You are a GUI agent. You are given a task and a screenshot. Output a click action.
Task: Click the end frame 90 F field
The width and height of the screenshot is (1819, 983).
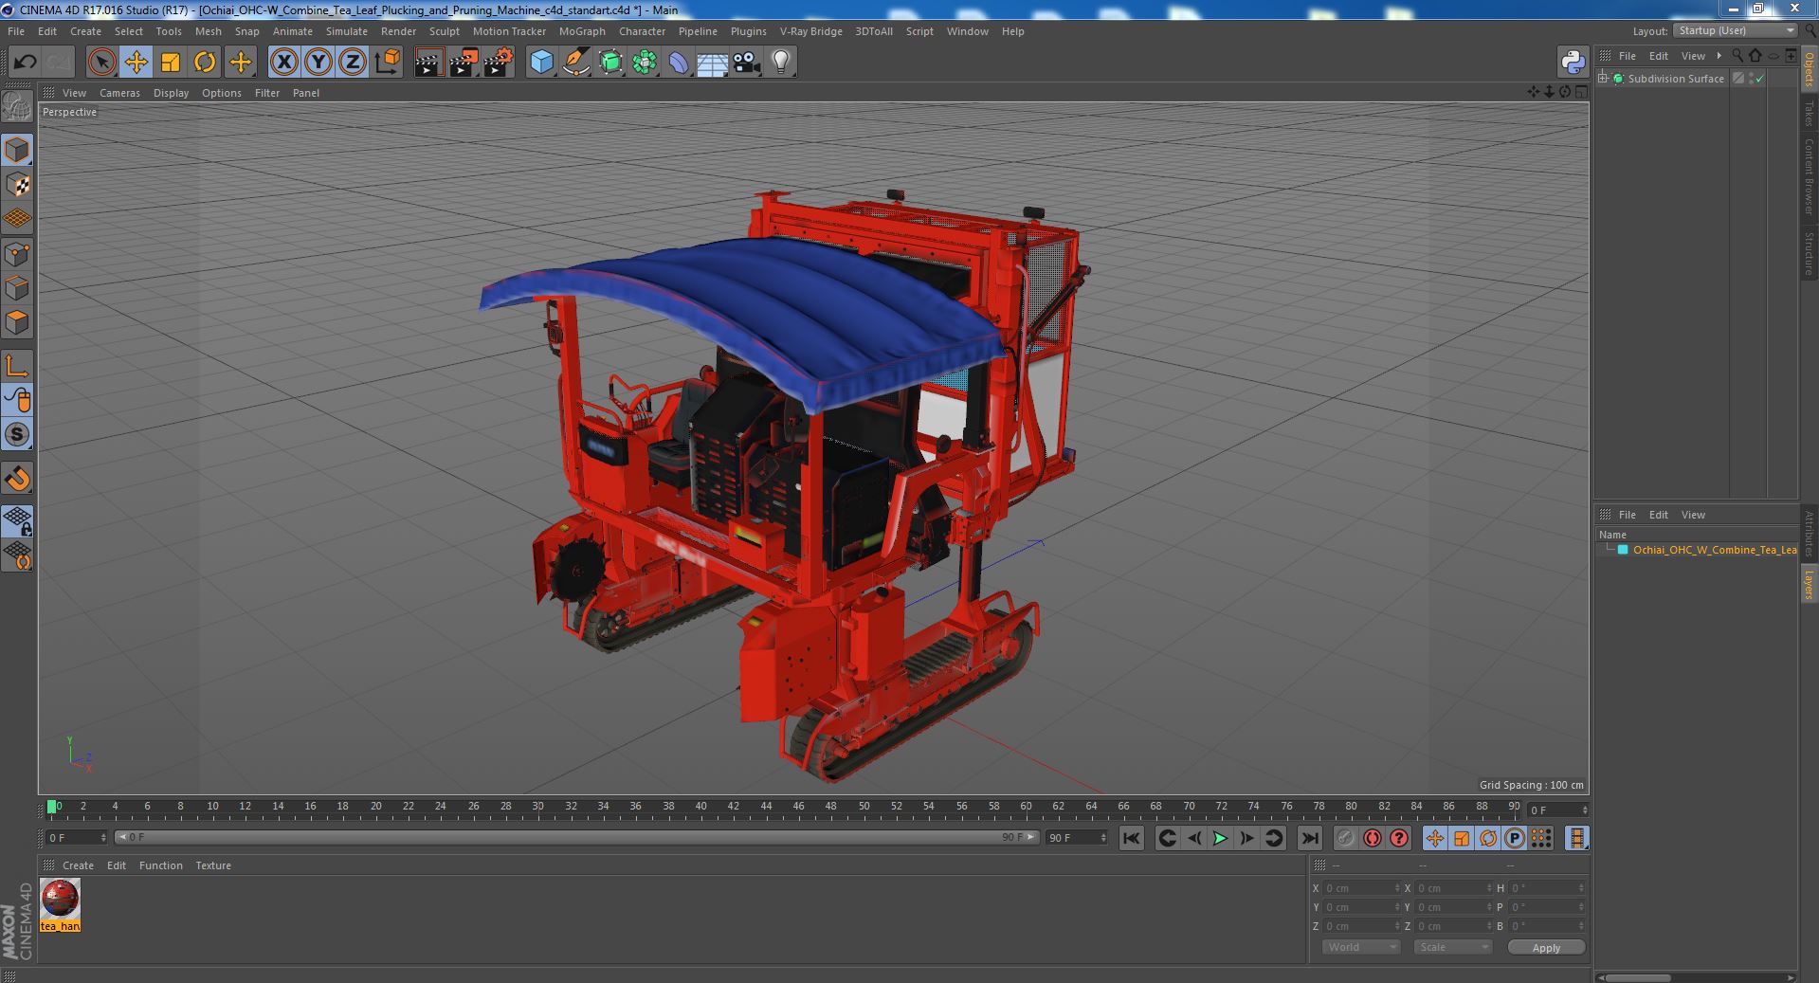tap(1076, 838)
